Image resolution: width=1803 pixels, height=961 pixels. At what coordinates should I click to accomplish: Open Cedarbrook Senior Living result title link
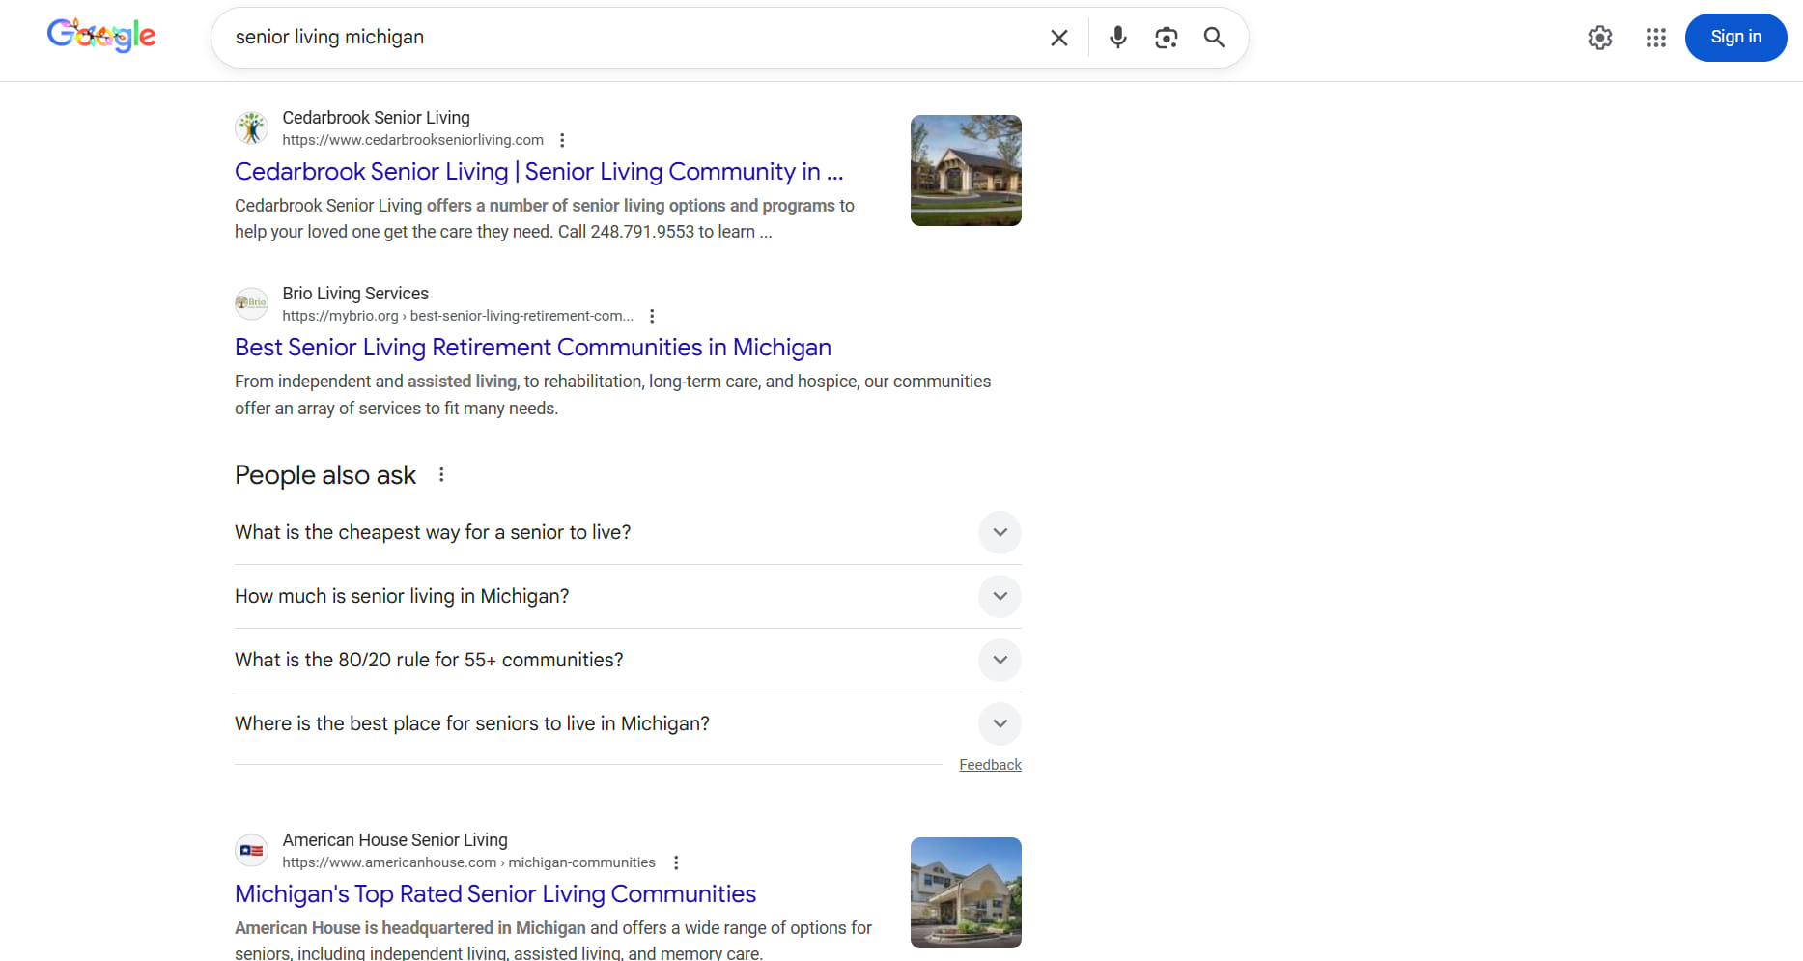coord(539,171)
